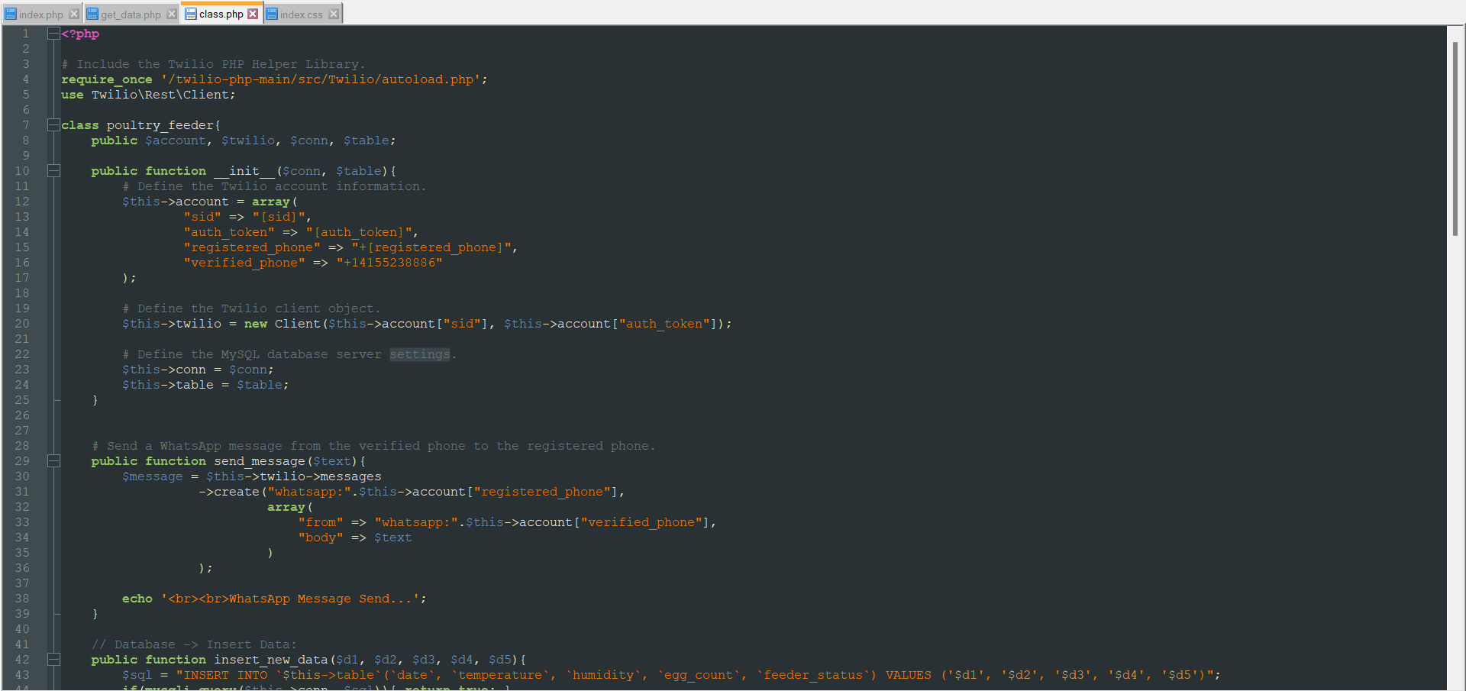Collapse the poultry_feeder class fold marker
Image resolution: width=1466 pixels, height=691 pixels.
[53, 125]
